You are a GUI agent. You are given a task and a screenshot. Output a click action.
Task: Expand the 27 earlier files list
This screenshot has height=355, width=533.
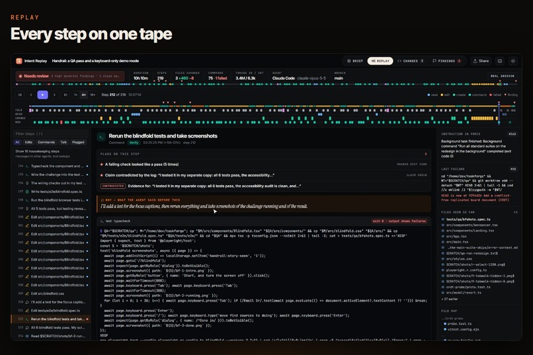(450, 299)
